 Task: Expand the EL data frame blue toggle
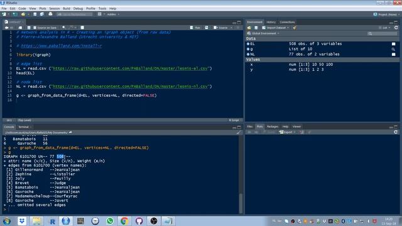[248, 44]
